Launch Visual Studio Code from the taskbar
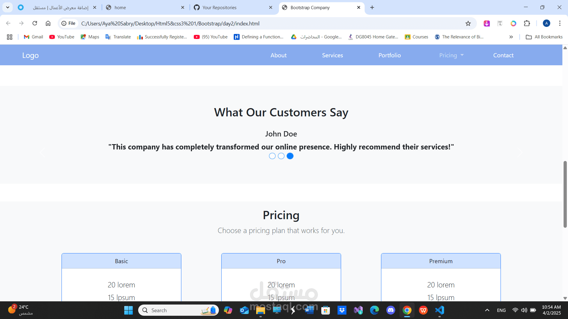This screenshot has width=568, height=319. pos(440,310)
